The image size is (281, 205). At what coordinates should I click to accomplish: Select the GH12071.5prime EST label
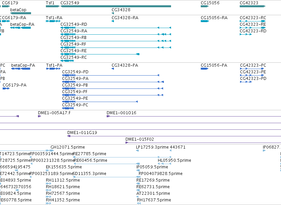point(68,147)
